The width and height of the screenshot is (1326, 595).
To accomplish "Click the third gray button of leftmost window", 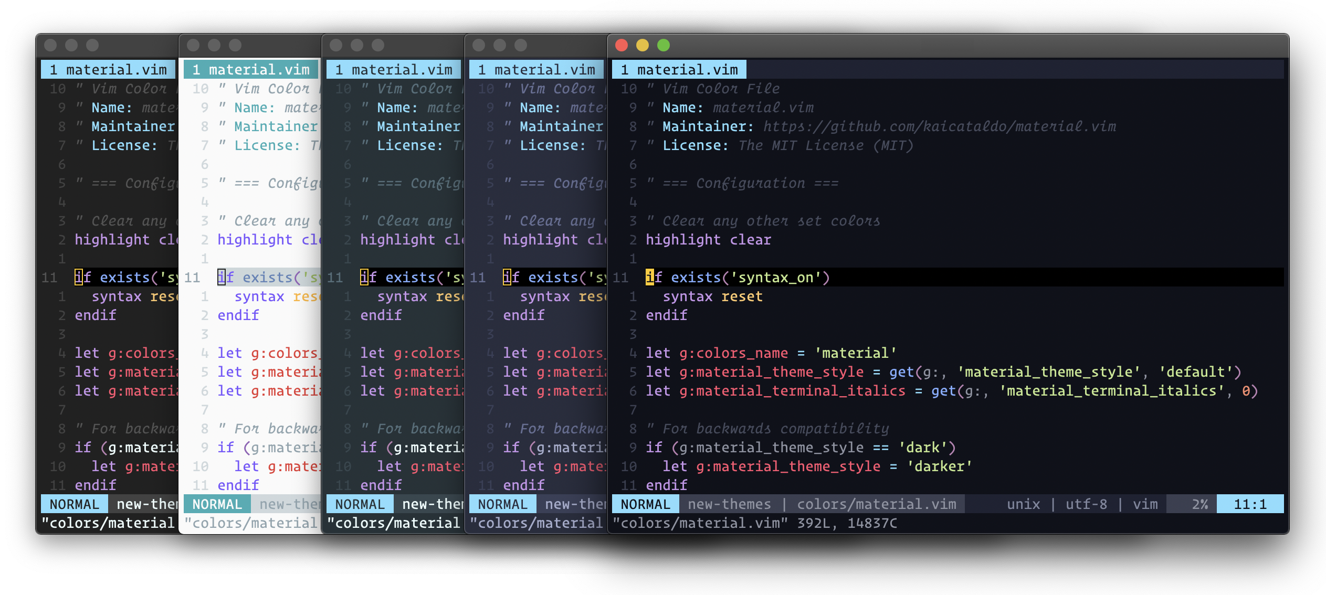I will click(92, 45).
